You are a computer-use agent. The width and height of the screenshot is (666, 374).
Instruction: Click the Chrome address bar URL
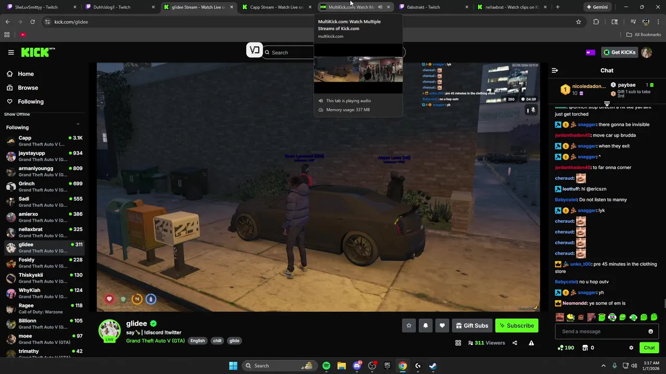(71, 22)
